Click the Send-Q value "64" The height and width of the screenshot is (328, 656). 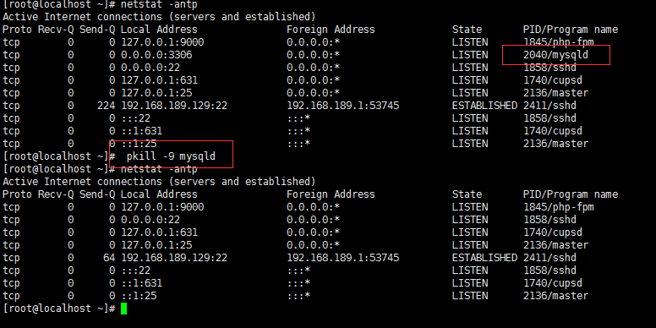(x=109, y=258)
